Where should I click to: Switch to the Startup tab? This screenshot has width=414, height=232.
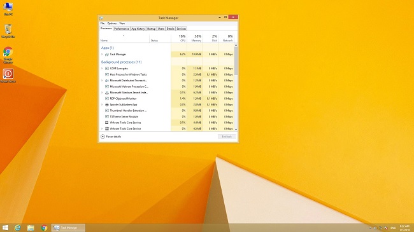tap(151, 29)
